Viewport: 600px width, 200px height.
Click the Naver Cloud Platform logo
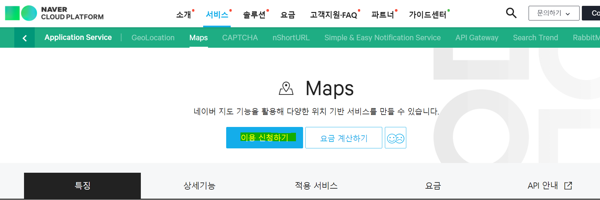coord(54,13)
